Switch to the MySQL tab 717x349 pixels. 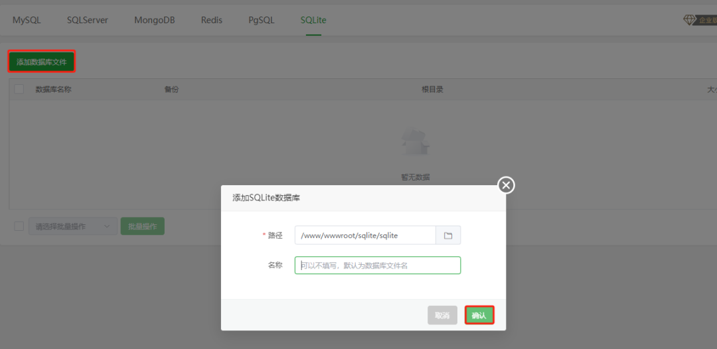27,20
